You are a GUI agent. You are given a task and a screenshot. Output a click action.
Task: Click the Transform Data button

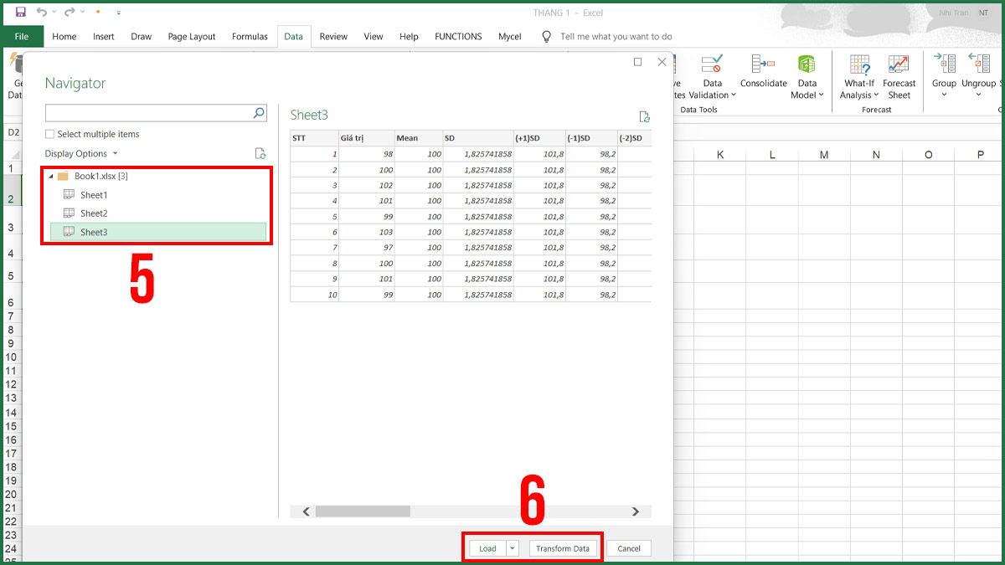pyautogui.click(x=563, y=548)
